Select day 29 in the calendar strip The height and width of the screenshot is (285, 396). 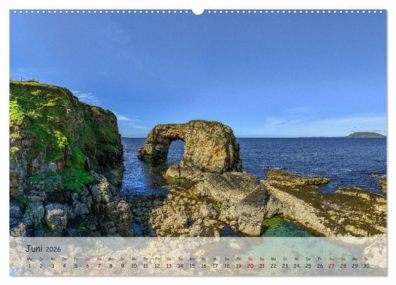click(x=355, y=266)
